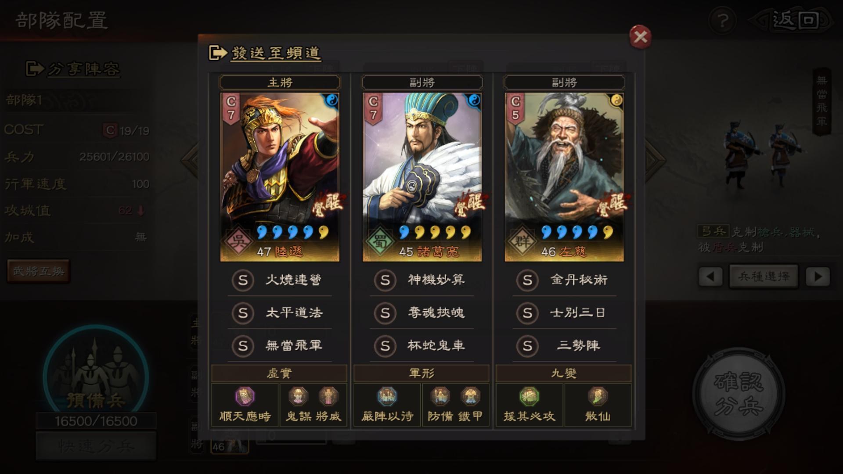Screen dimensions: 843x474
Task: Click the 確認分兵 confirm button
Action: (x=739, y=394)
